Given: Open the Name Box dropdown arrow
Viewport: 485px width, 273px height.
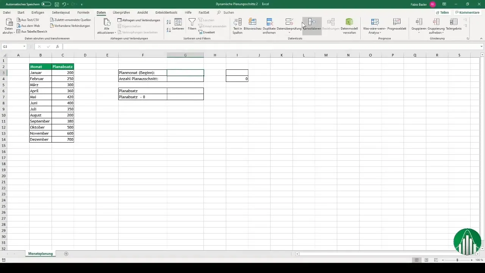Looking at the screenshot, I should click(x=24, y=47).
